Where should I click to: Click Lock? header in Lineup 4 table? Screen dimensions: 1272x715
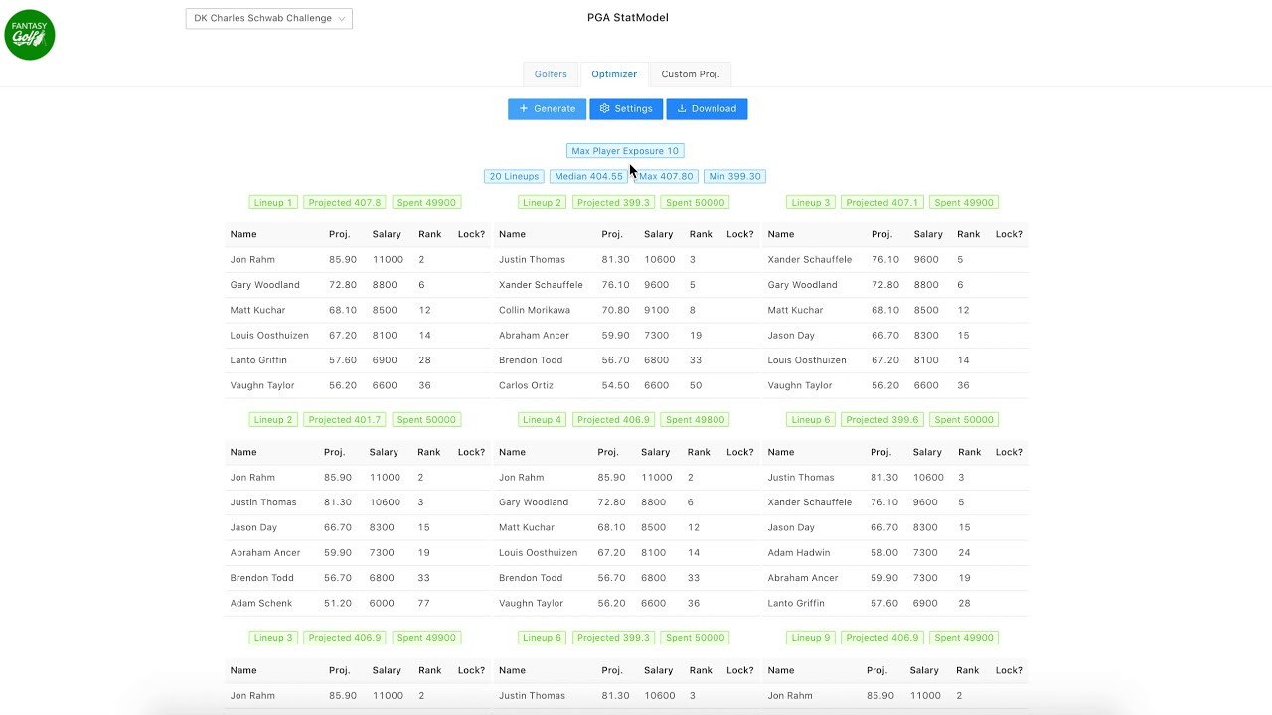click(739, 452)
